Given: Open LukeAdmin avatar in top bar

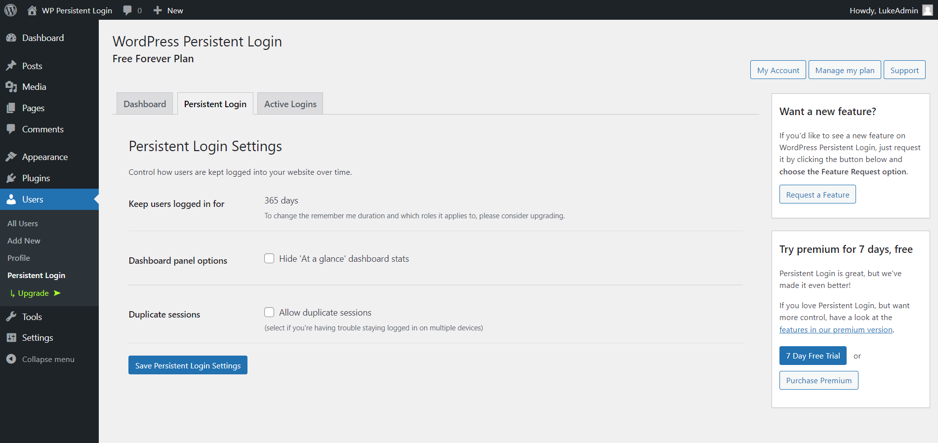Looking at the screenshot, I should point(928,10).
